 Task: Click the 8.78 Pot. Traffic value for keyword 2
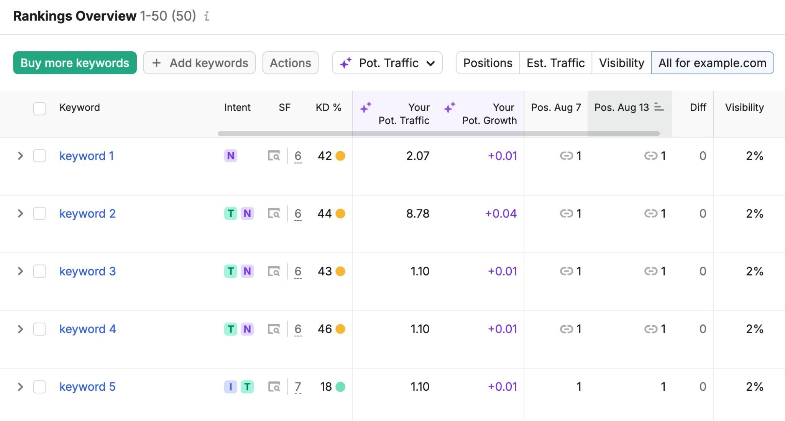(x=418, y=213)
